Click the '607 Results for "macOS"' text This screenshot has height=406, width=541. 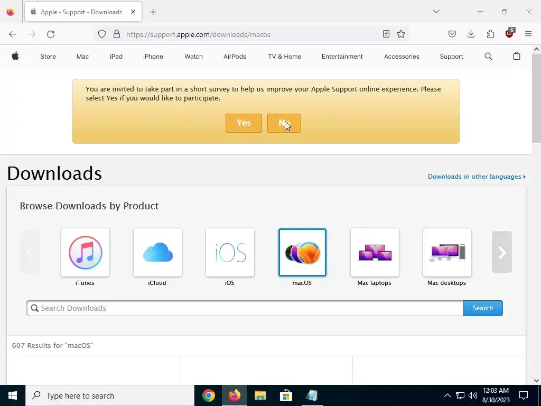52,345
